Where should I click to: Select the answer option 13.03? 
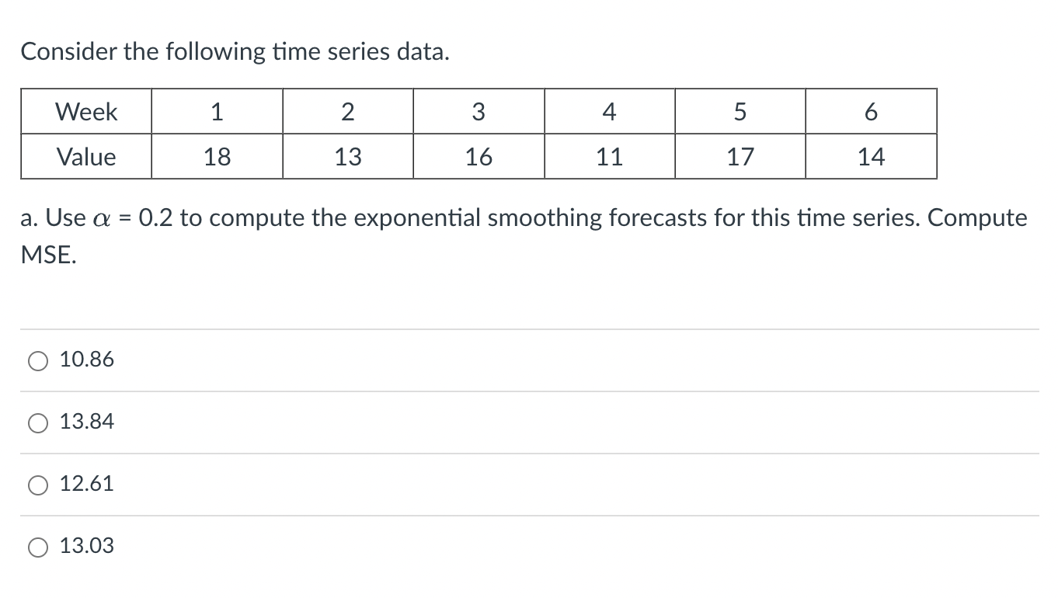tap(86, 545)
